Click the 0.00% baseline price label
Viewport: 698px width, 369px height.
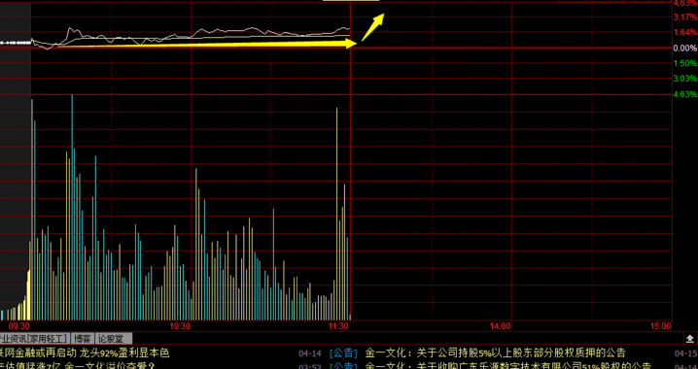(685, 48)
